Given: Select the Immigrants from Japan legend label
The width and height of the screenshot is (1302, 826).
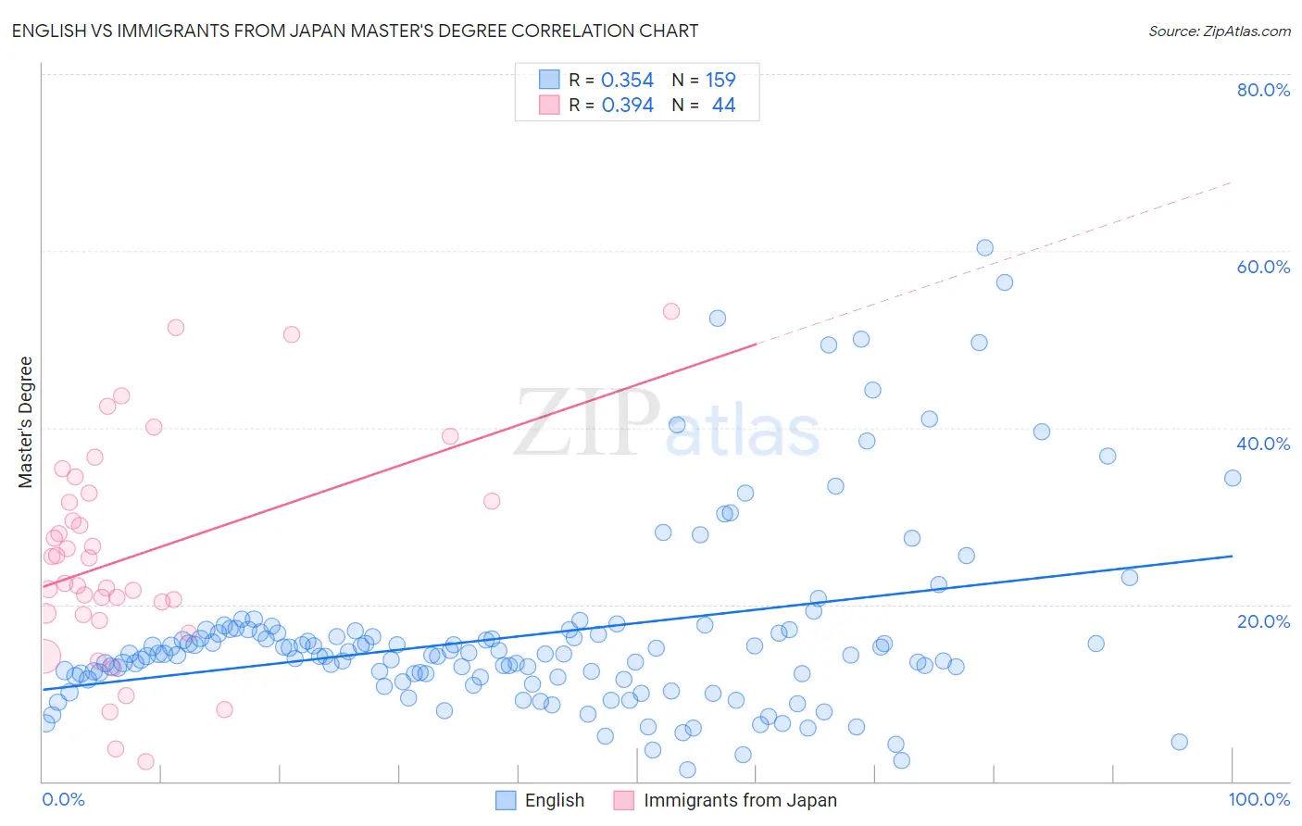Looking at the screenshot, I should tap(740, 800).
